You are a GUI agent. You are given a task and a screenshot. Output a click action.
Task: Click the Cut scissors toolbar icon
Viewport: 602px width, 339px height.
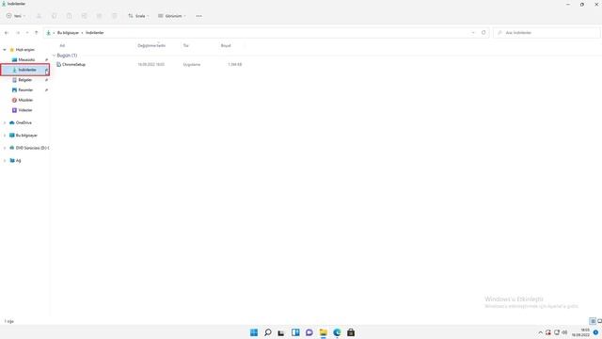pyautogui.click(x=39, y=16)
